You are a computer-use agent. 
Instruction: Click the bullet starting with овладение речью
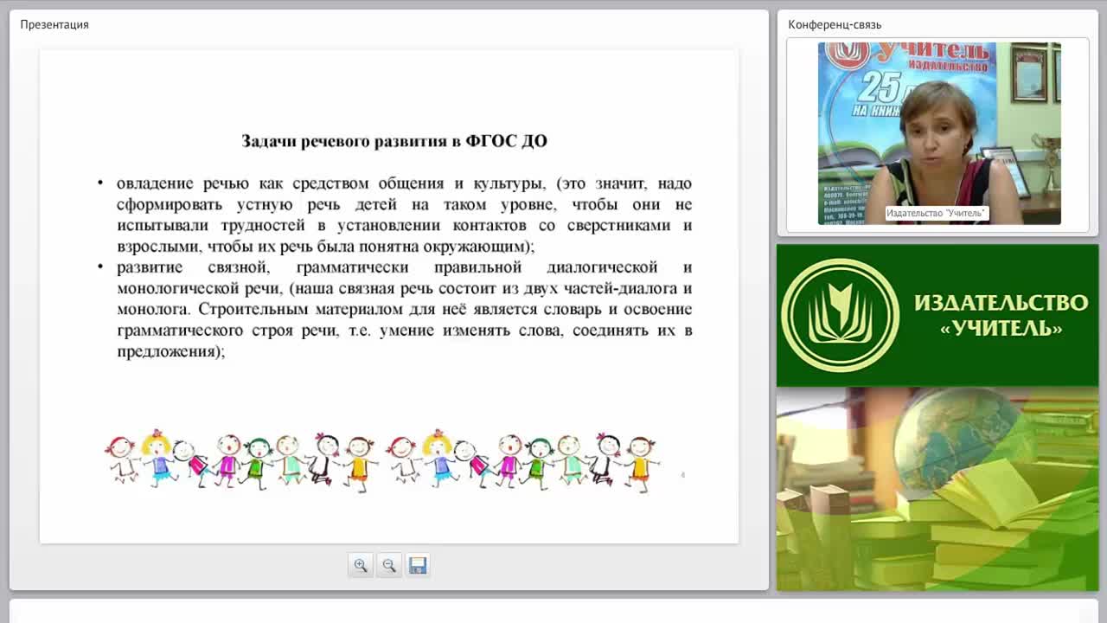[404, 215]
